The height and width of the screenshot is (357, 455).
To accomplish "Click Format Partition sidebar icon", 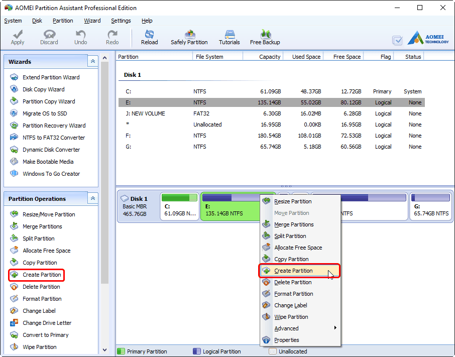I will pos(14,298).
